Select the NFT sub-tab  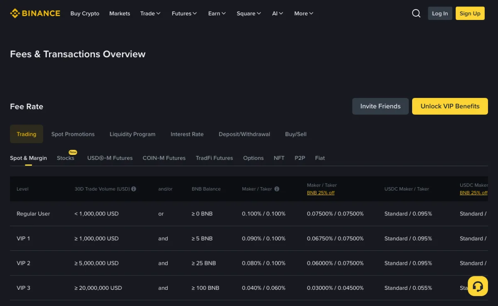(x=279, y=158)
